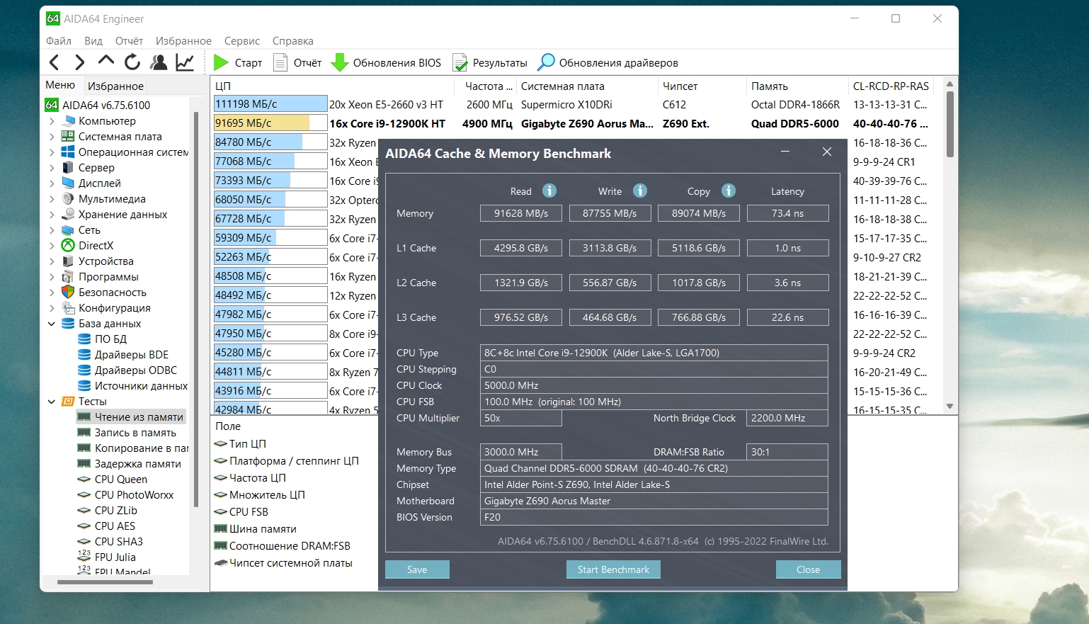Expand the Безопасность tree node

[52, 293]
